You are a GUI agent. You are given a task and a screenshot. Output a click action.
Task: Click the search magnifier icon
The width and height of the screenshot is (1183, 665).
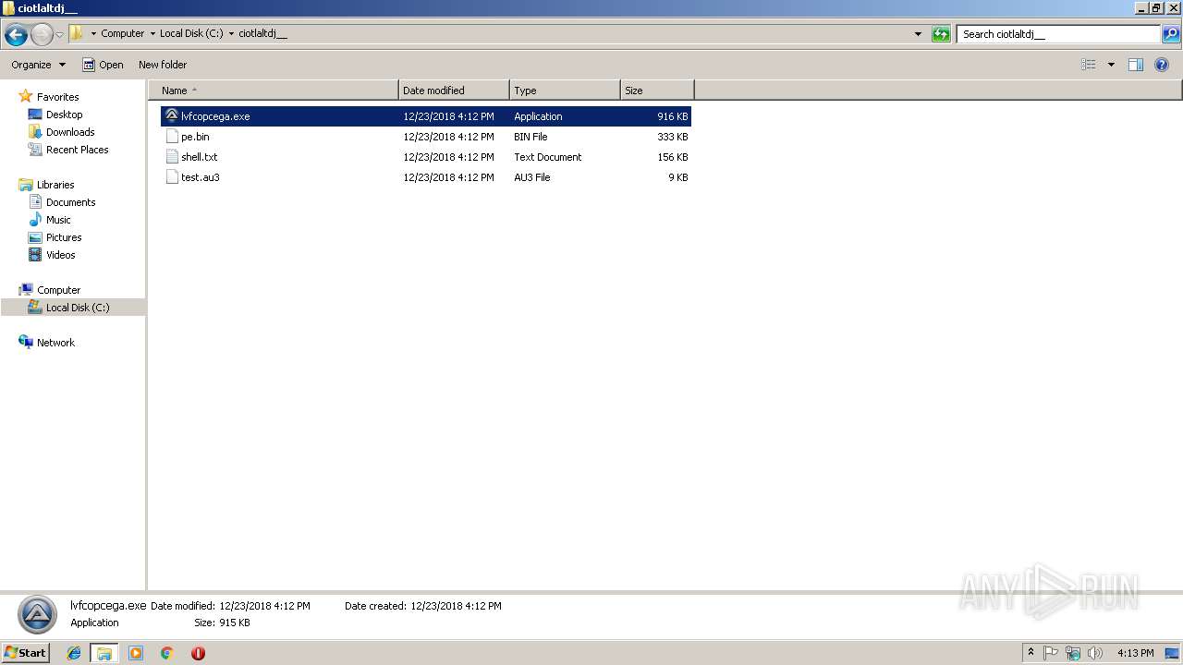point(1171,34)
